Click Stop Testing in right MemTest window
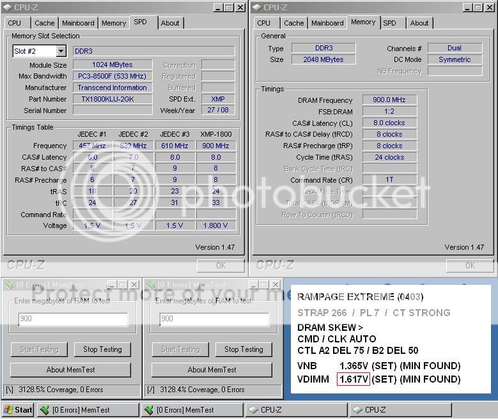 (x=244, y=349)
